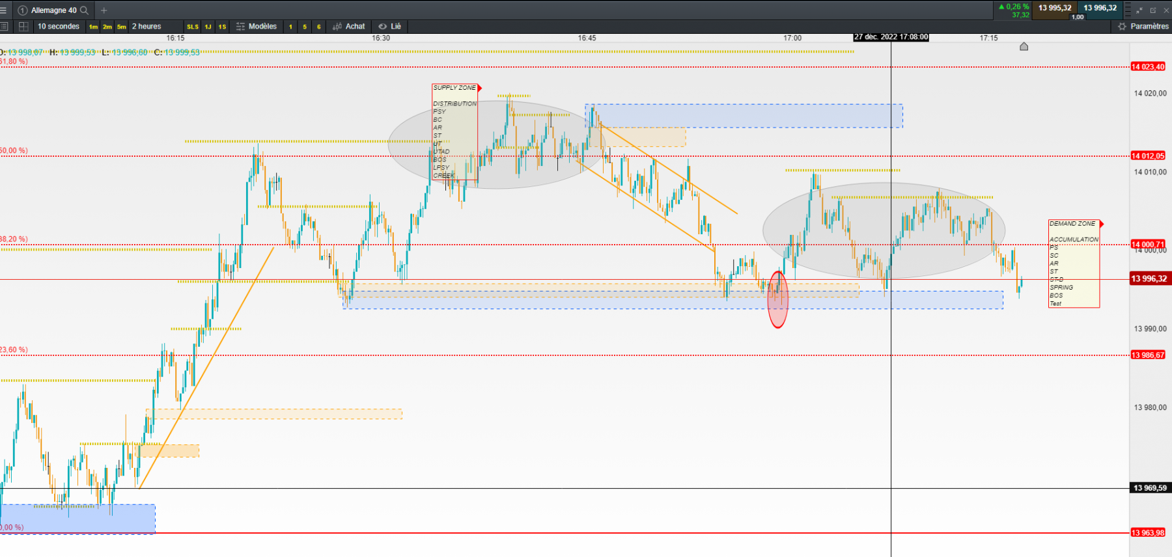Click the buy price 13 996,32 box

[1100, 8]
